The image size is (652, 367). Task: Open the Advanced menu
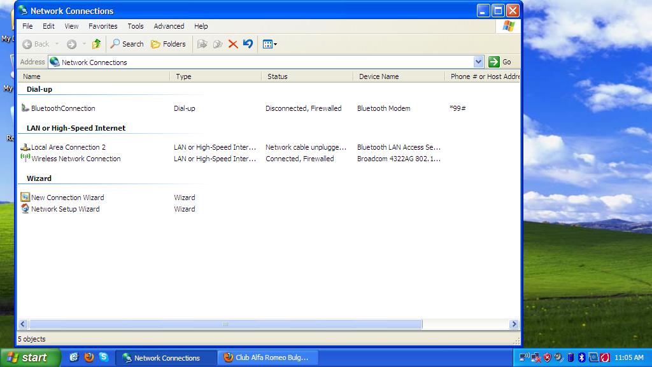click(x=169, y=26)
